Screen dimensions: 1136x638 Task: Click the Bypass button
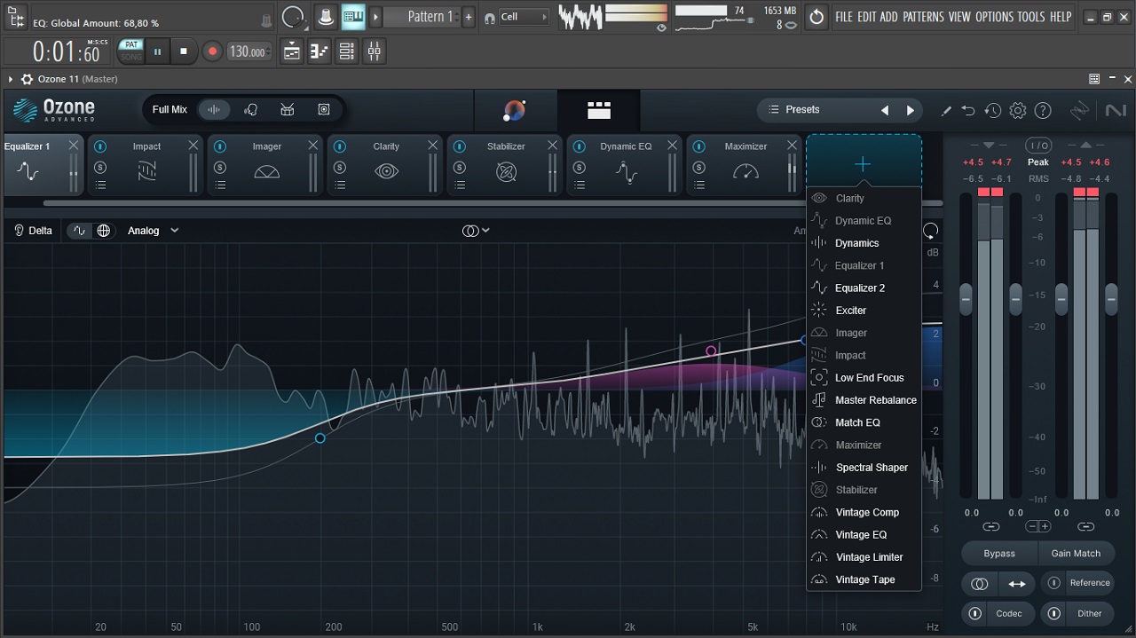(x=998, y=554)
